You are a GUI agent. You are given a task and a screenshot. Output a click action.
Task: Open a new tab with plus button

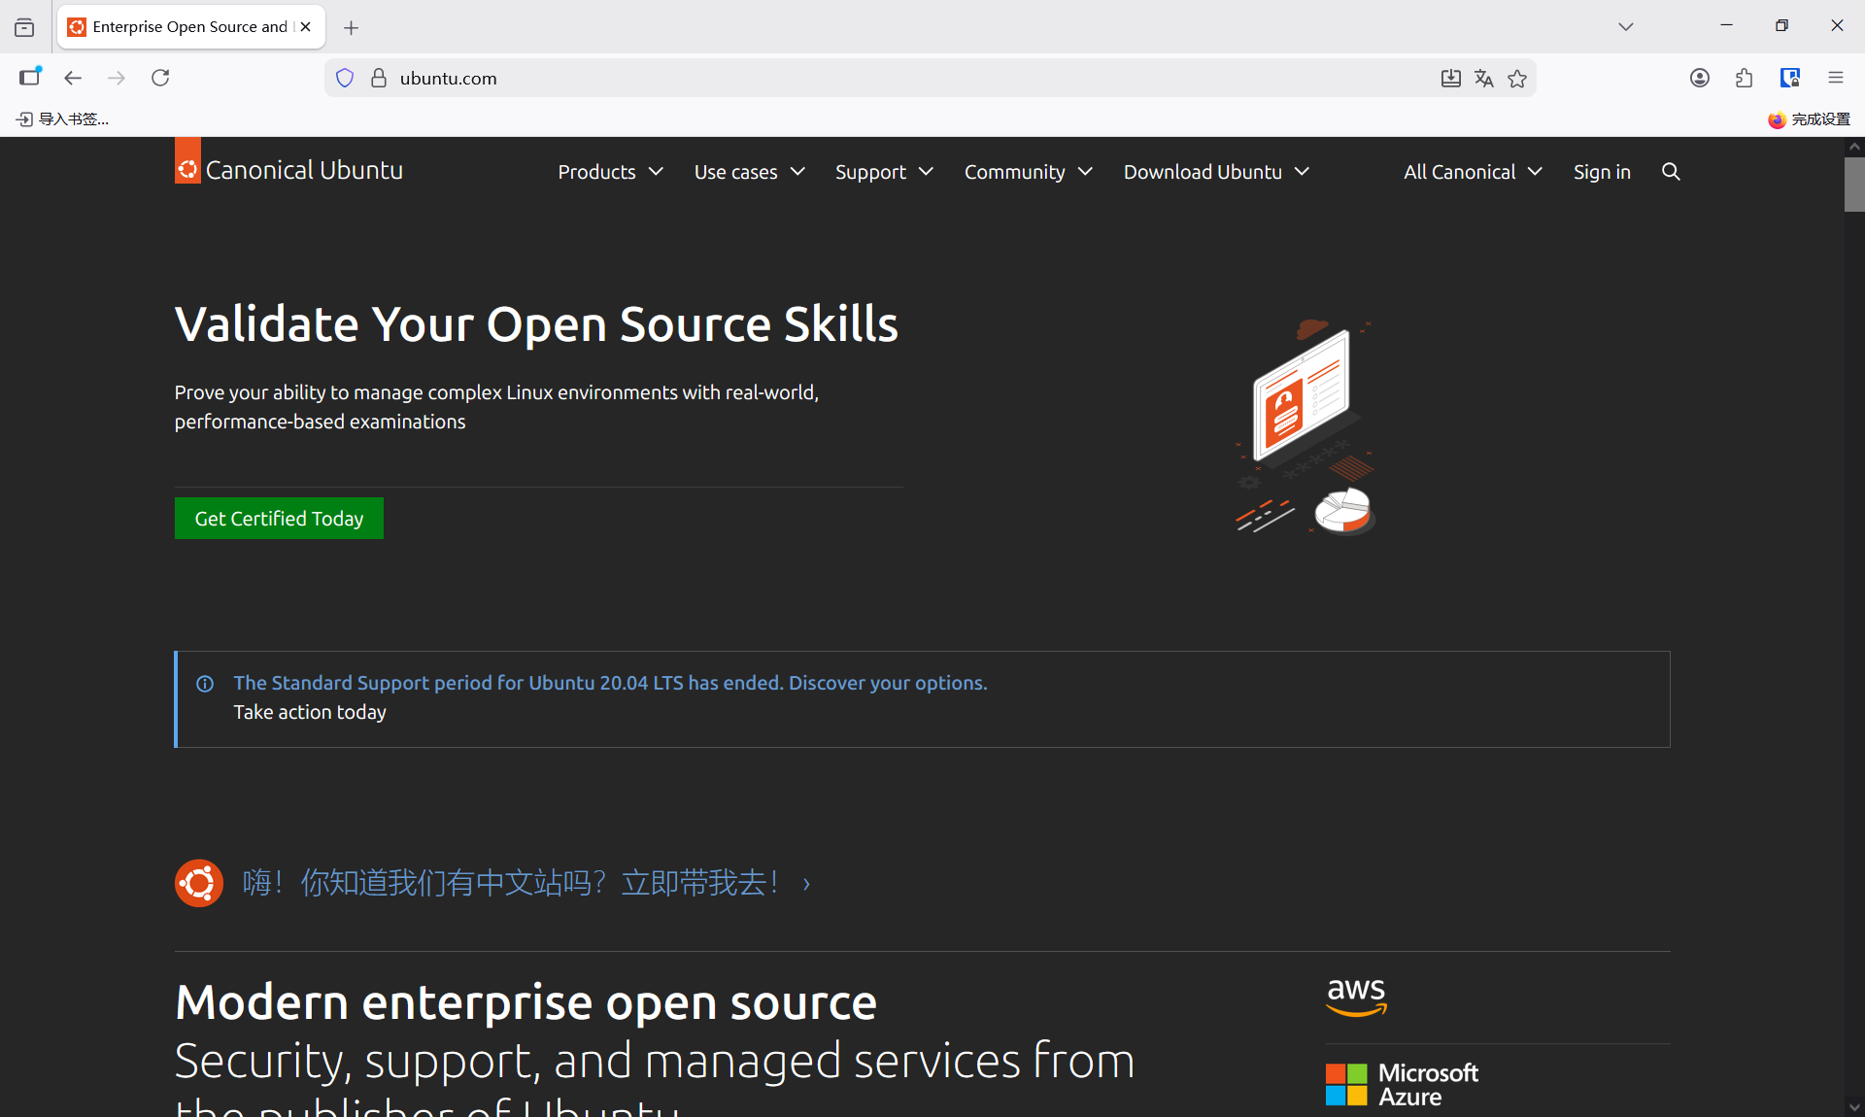tap(351, 27)
